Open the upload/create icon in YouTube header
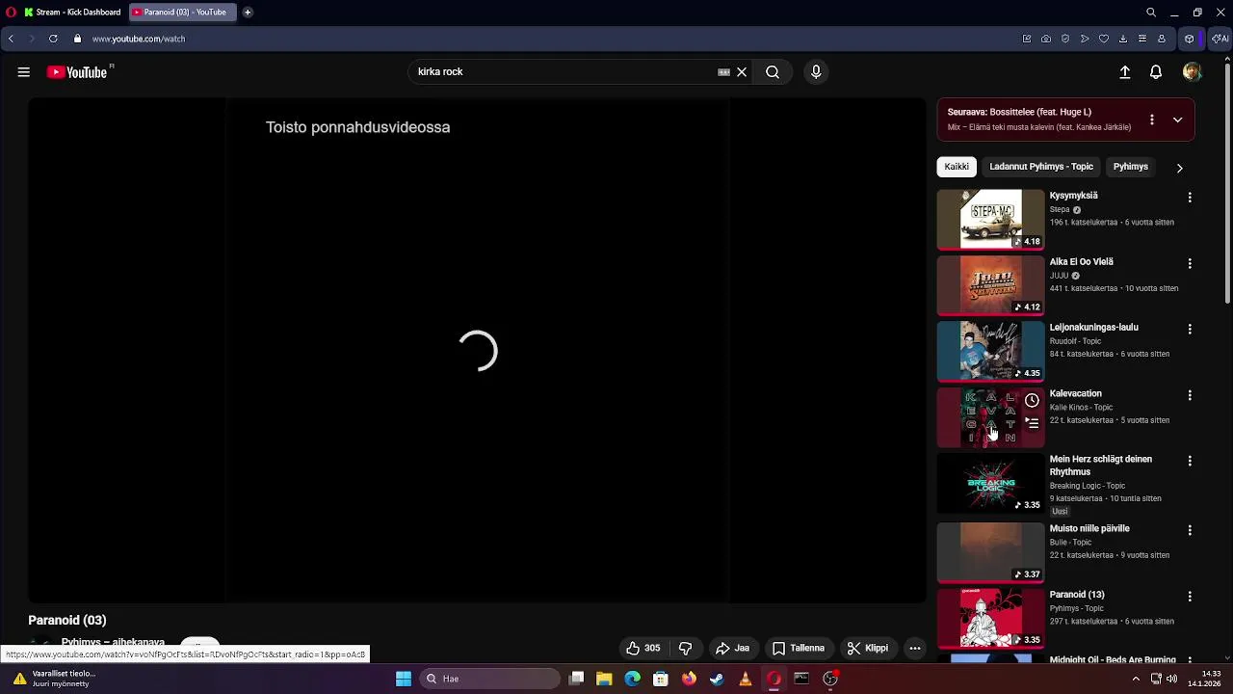The image size is (1233, 694). click(1124, 72)
